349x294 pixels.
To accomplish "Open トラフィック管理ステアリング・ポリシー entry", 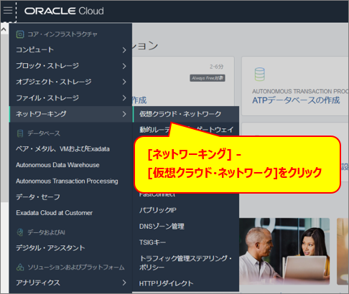I will (x=186, y=262).
